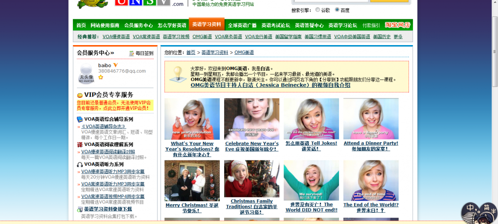
Task: Select the 谷歌 search engine radio button
Action: tap(318, 10)
